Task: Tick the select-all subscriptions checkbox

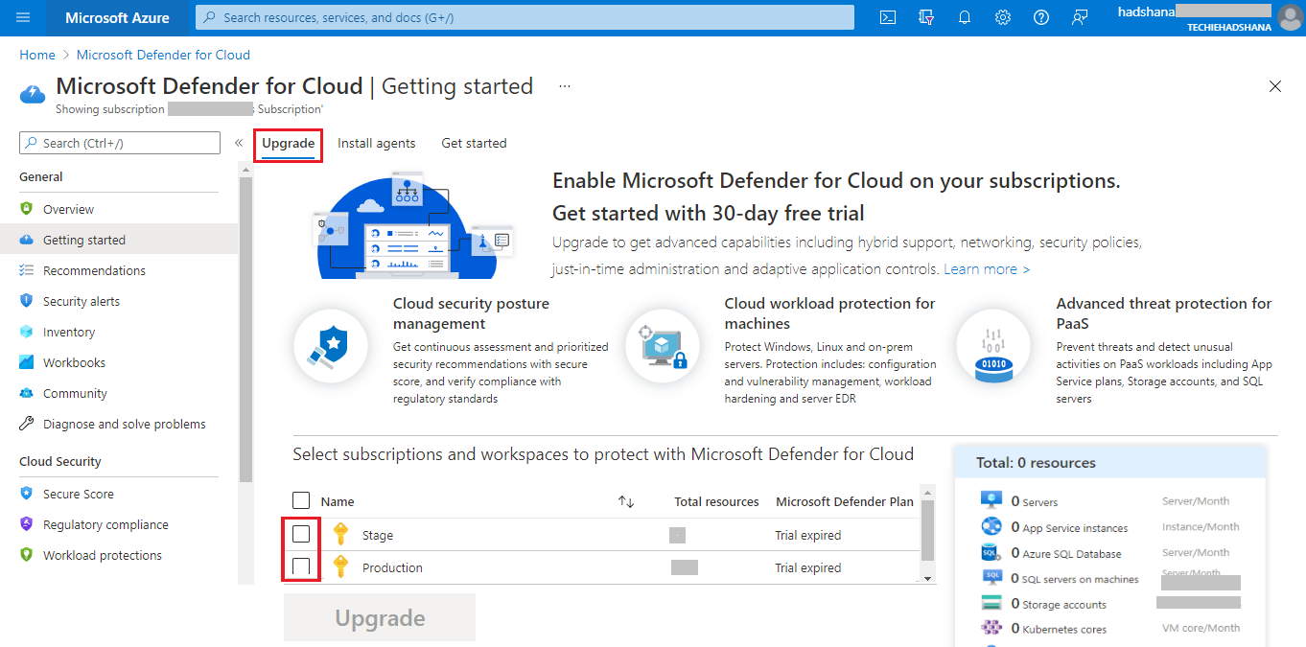Action: pos(301,500)
